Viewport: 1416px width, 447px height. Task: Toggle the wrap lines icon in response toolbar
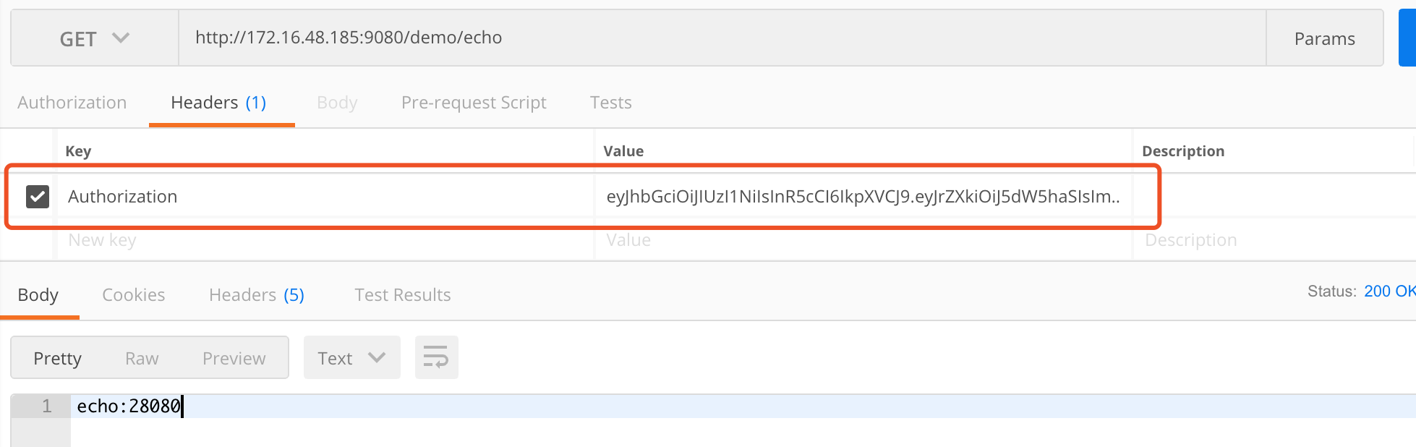436,357
